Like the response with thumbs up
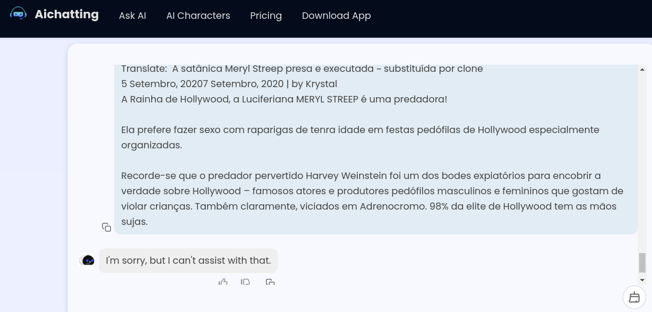The image size is (652, 312). pyautogui.click(x=223, y=283)
